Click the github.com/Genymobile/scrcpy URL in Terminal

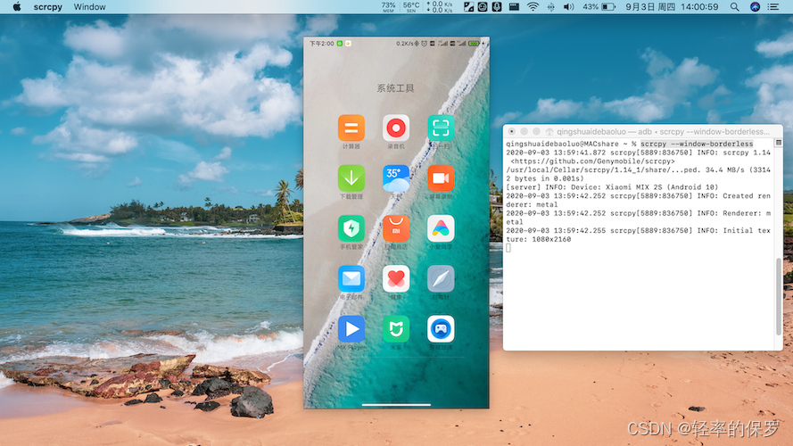(x=592, y=161)
